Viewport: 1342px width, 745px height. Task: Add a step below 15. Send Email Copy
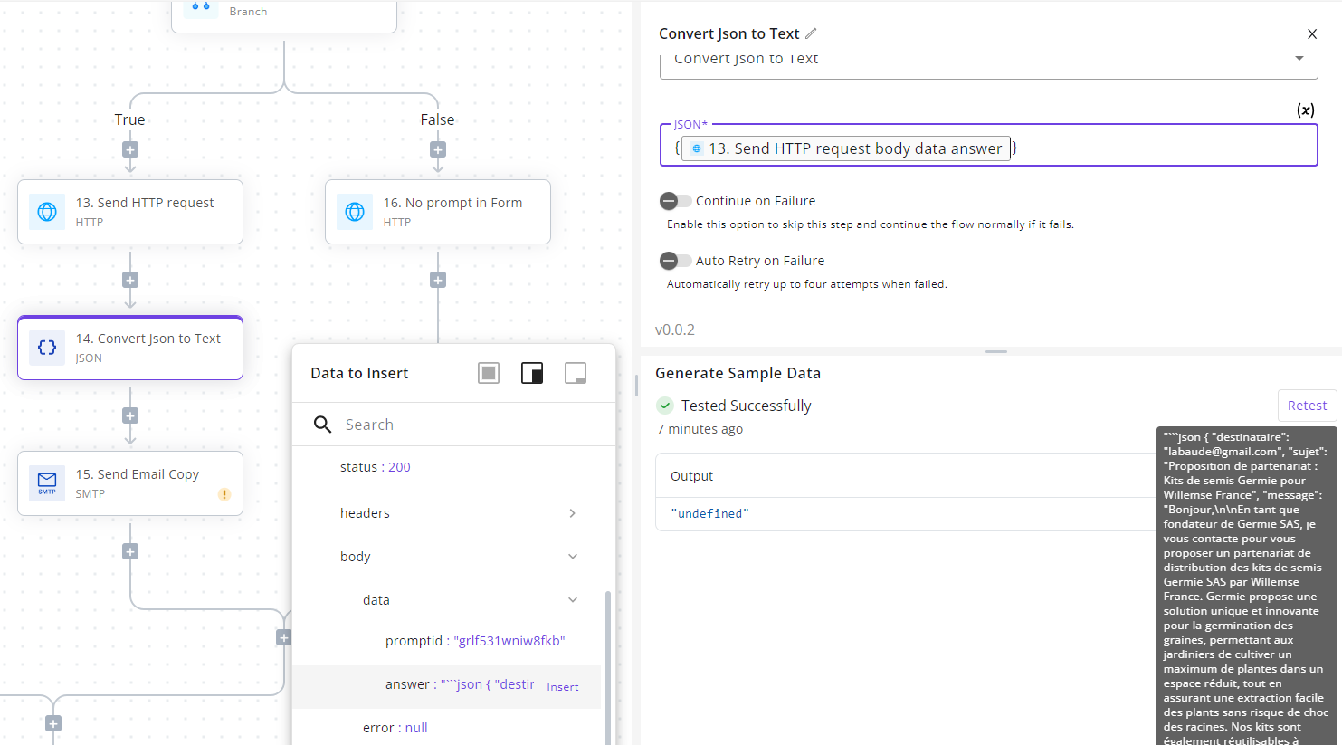coord(130,551)
